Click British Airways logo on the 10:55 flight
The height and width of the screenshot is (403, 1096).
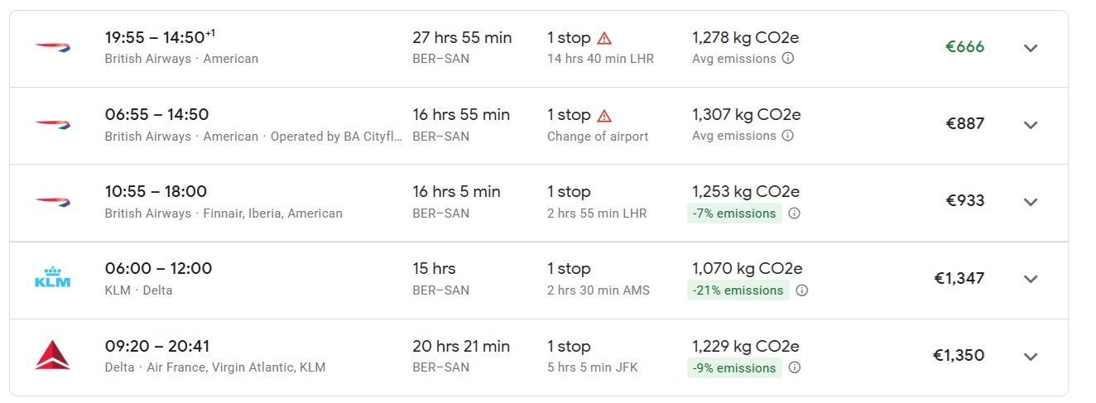[52, 202]
